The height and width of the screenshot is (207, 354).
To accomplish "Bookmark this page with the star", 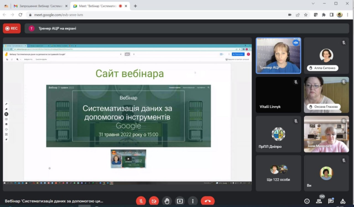I will click(305, 15).
